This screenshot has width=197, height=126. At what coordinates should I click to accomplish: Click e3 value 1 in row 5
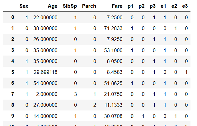[x=186, y=72]
